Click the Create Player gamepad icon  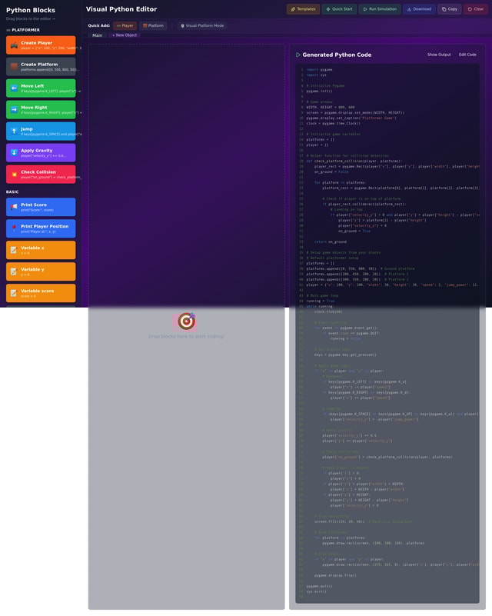point(14,45)
